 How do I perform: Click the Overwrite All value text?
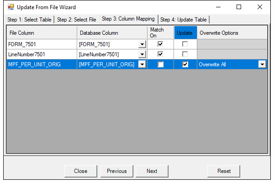click(212, 65)
